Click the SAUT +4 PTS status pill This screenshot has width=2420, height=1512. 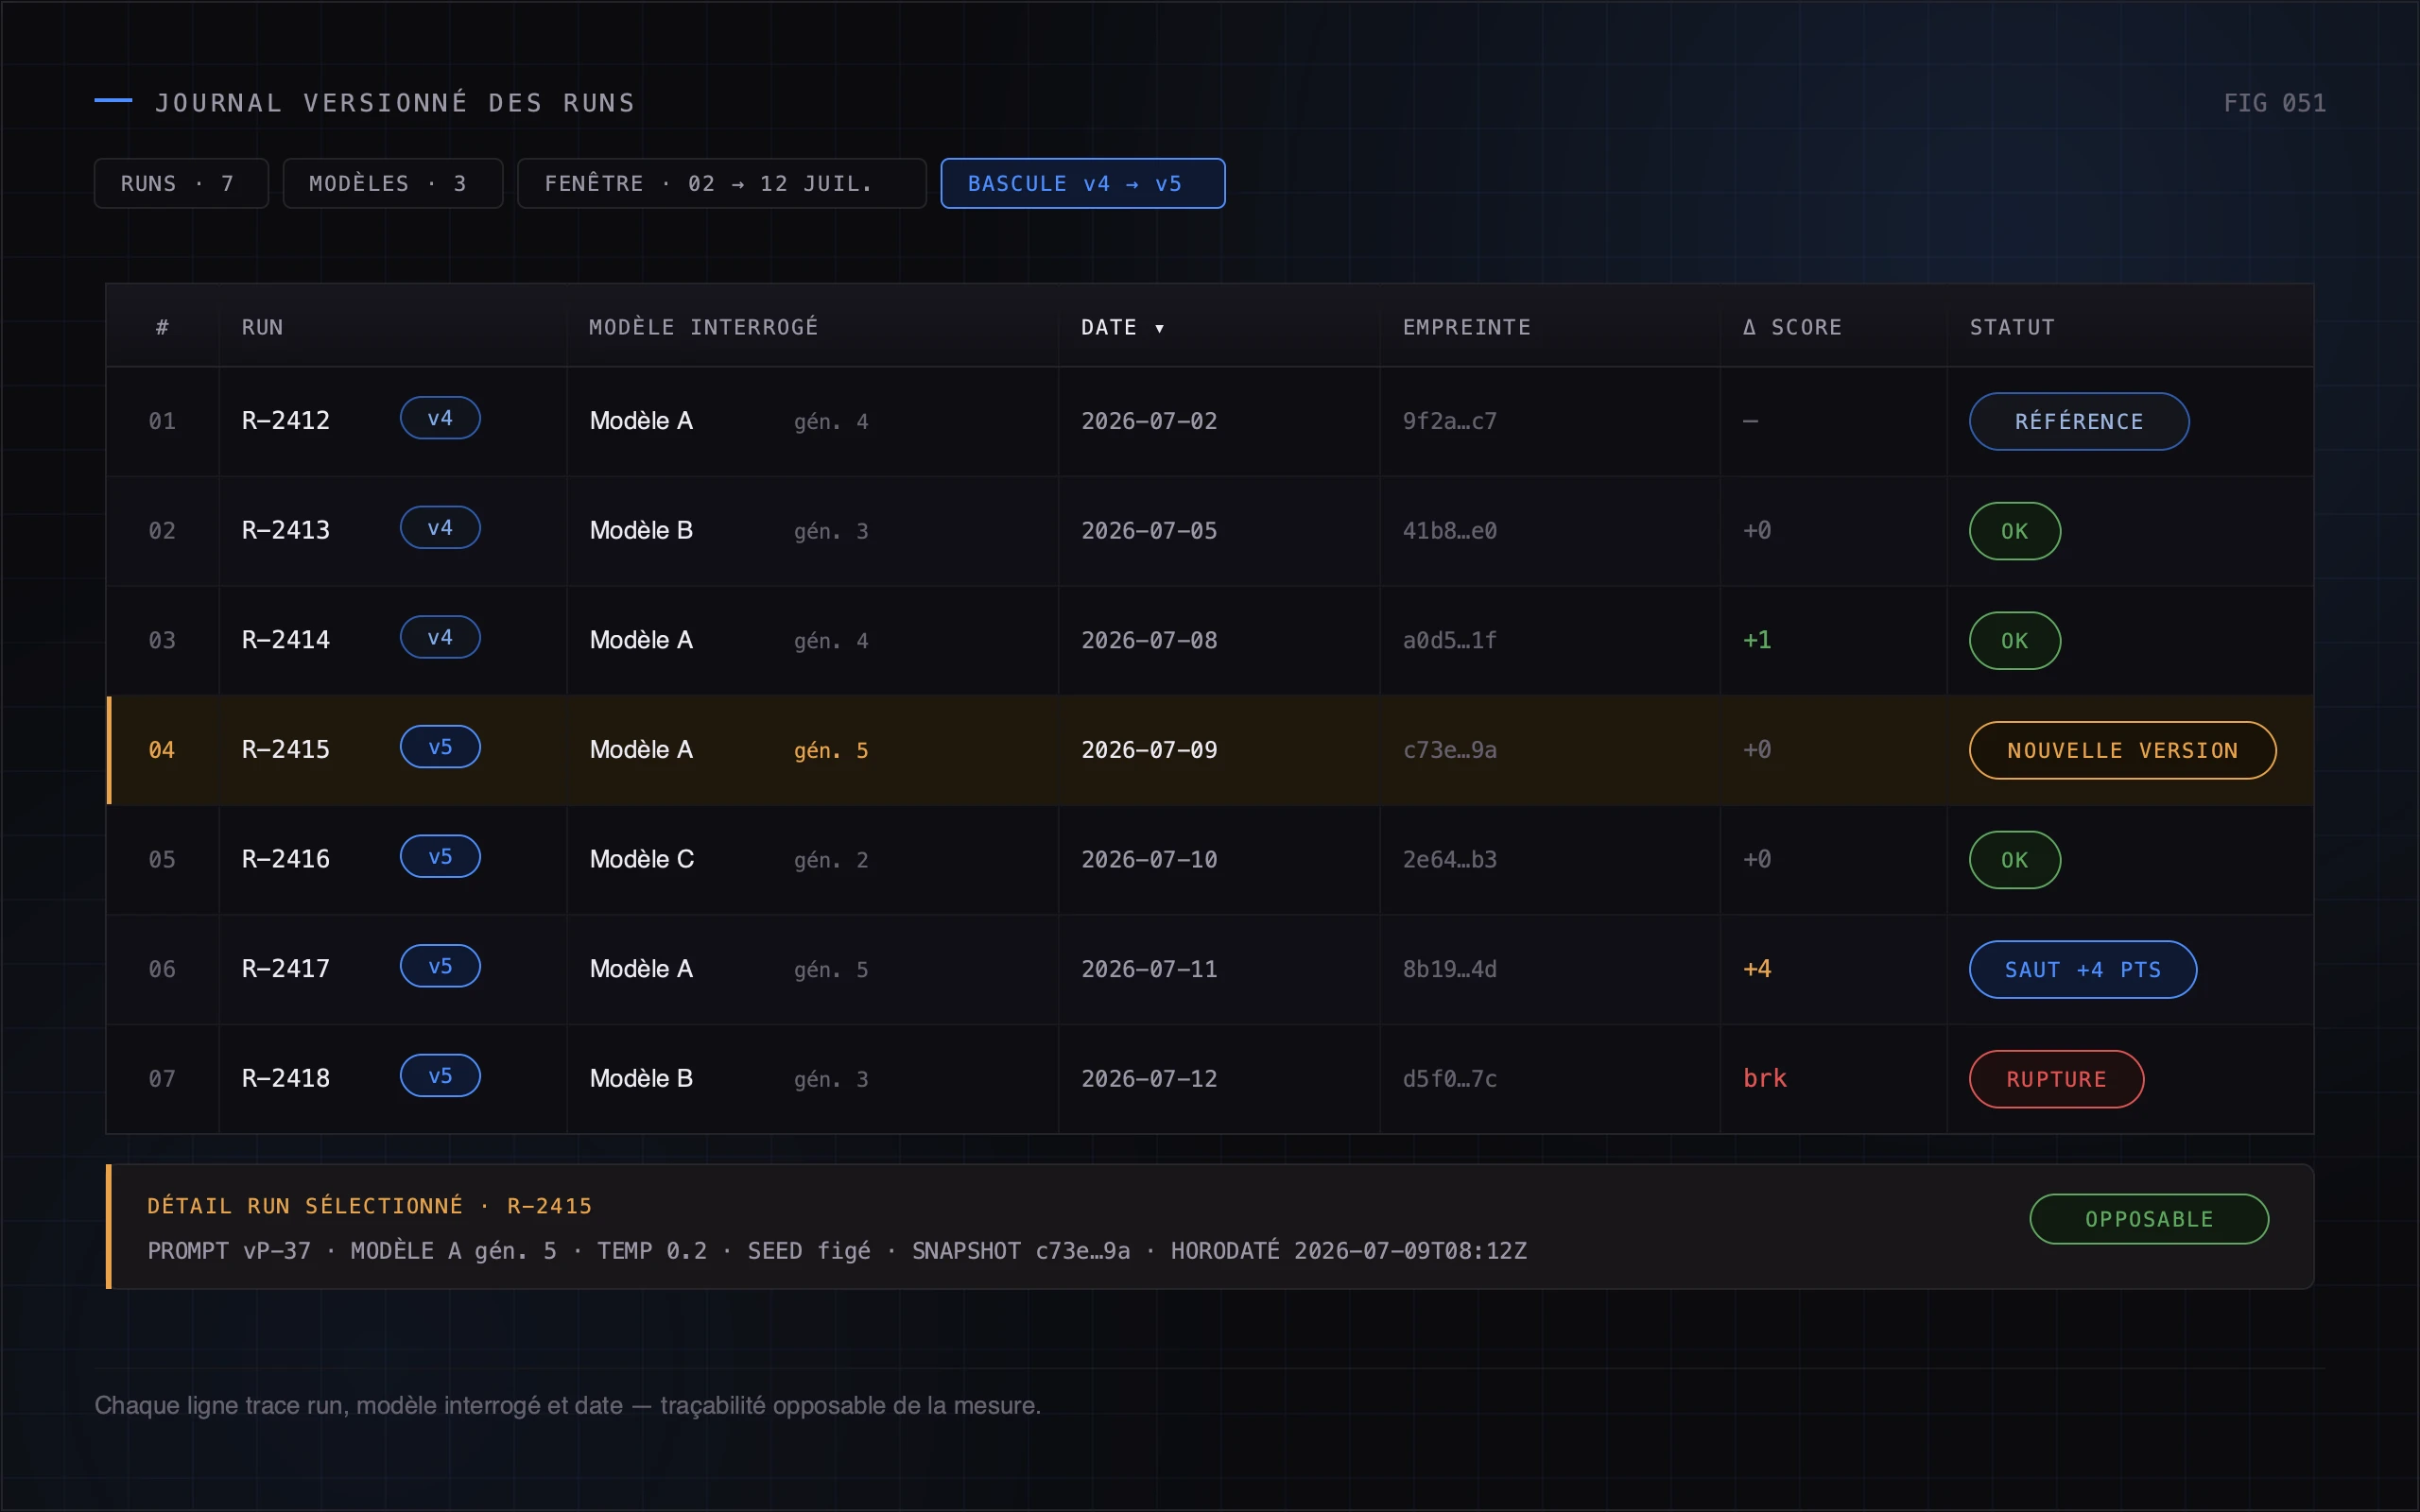point(2082,969)
